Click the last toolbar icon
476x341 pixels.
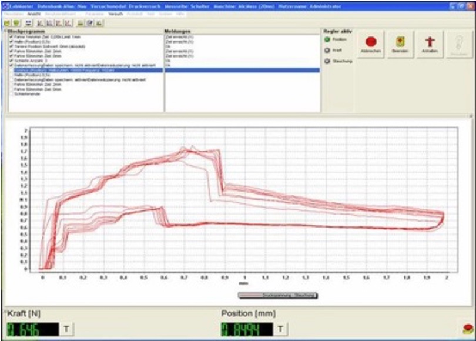pyautogui.click(x=99, y=23)
